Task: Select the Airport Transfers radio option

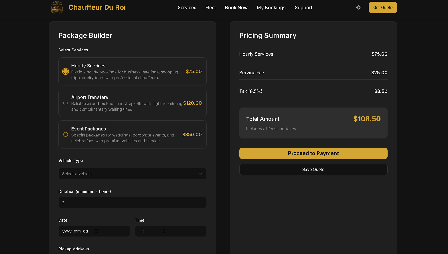Action: pos(66,103)
